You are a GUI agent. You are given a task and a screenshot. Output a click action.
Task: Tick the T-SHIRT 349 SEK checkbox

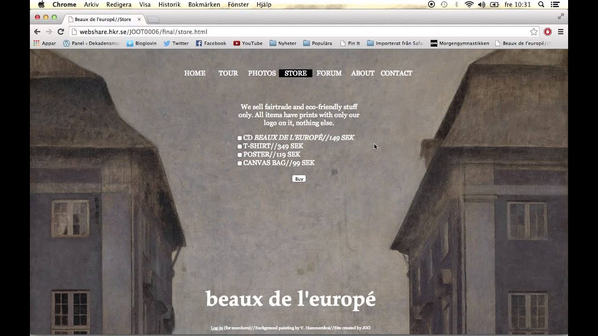coord(240,147)
